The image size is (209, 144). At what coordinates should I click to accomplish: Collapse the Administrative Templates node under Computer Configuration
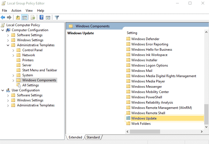click(8, 45)
